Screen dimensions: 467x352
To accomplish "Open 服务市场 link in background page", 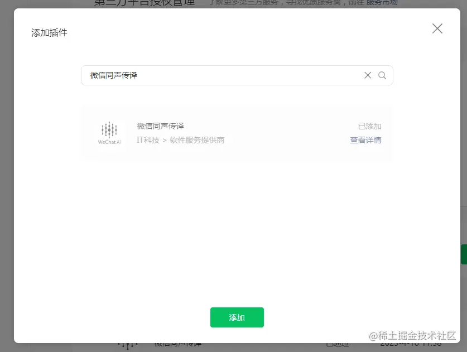I will [382, 3].
